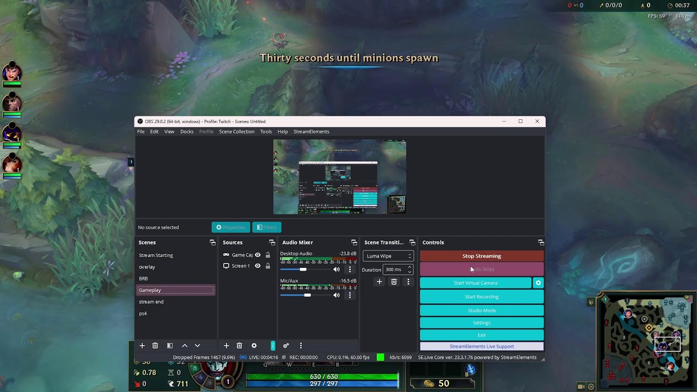Open the Tools menu

266,132
